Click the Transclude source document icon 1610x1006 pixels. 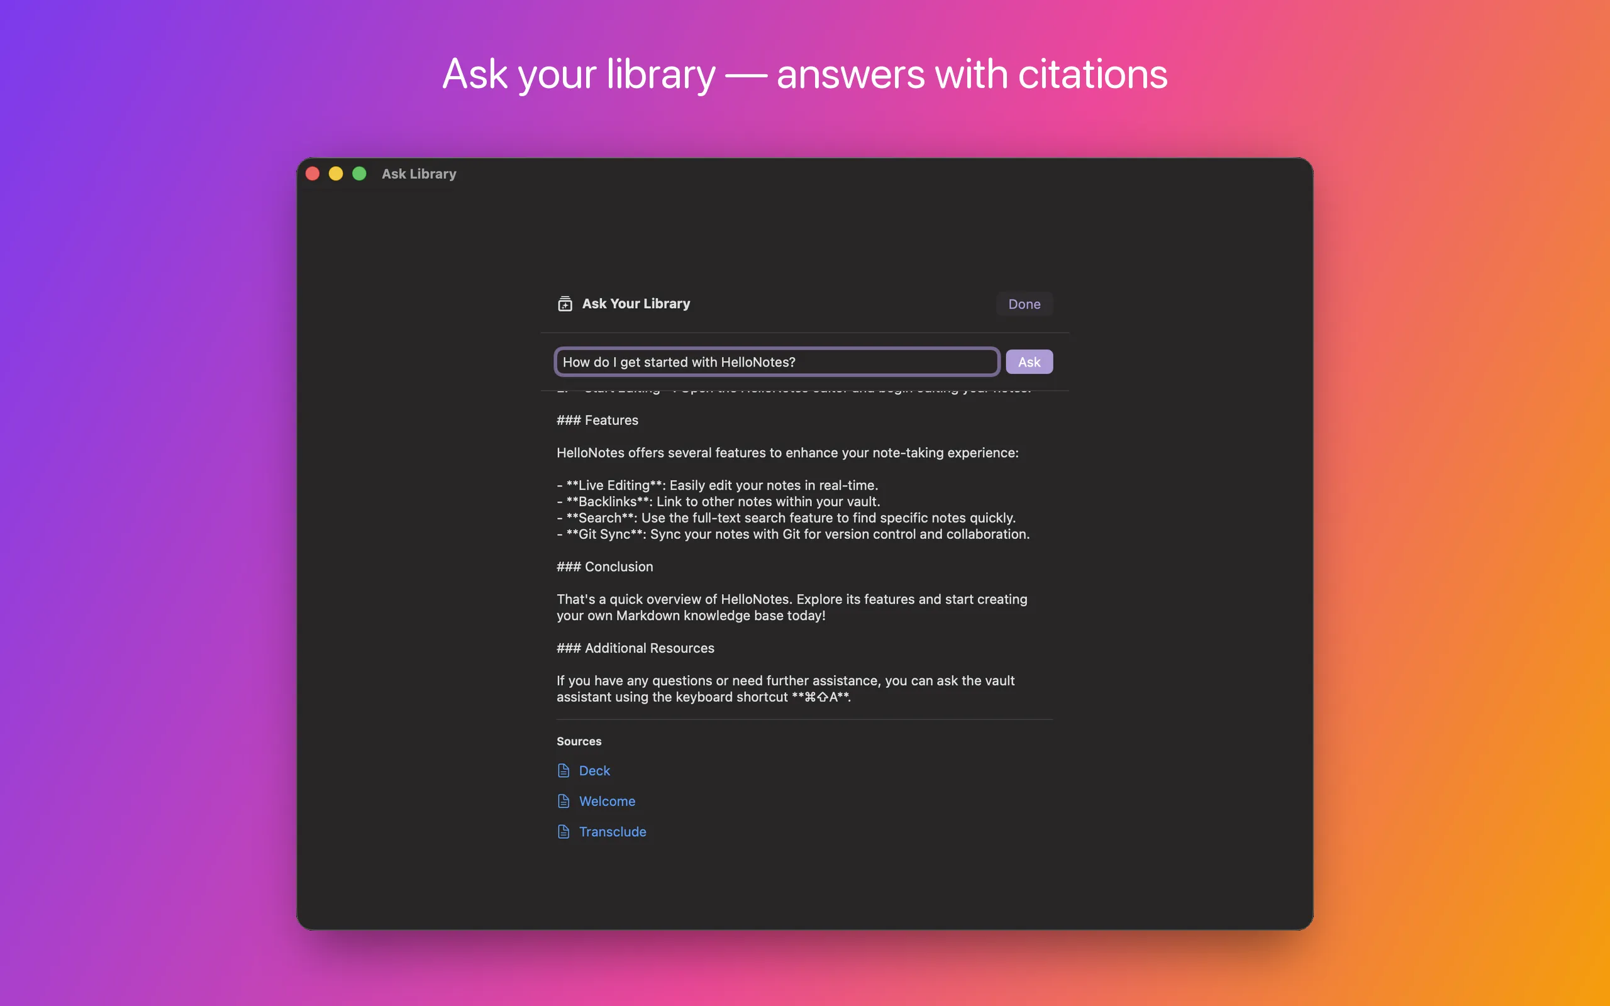pos(563,832)
